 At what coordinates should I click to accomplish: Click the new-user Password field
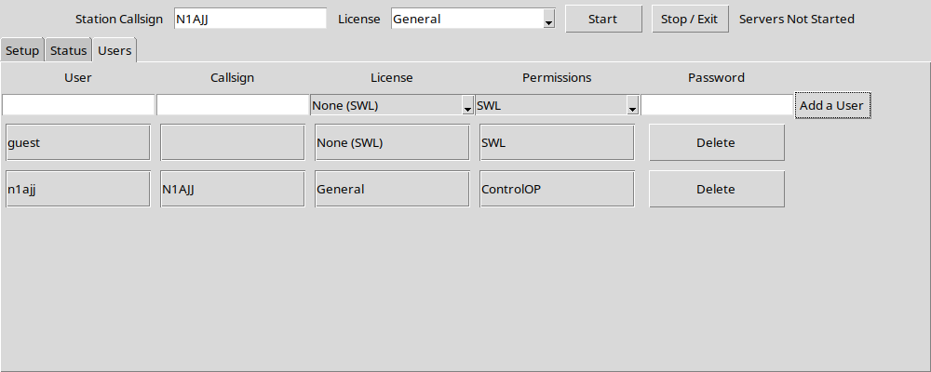tap(717, 105)
